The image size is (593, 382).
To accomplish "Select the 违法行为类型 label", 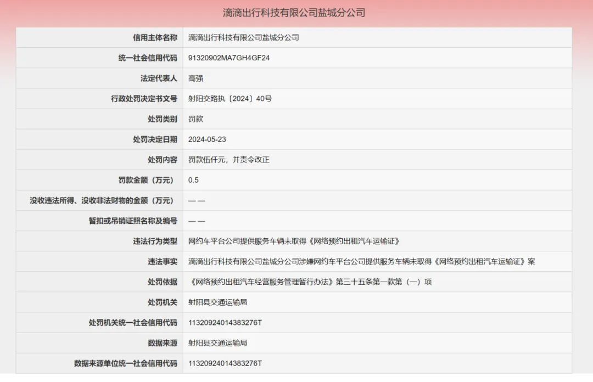I will pos(155,241).
